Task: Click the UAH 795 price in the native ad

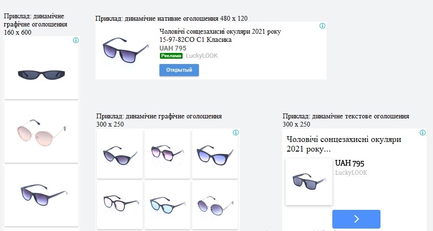Action: coord(173,48)
